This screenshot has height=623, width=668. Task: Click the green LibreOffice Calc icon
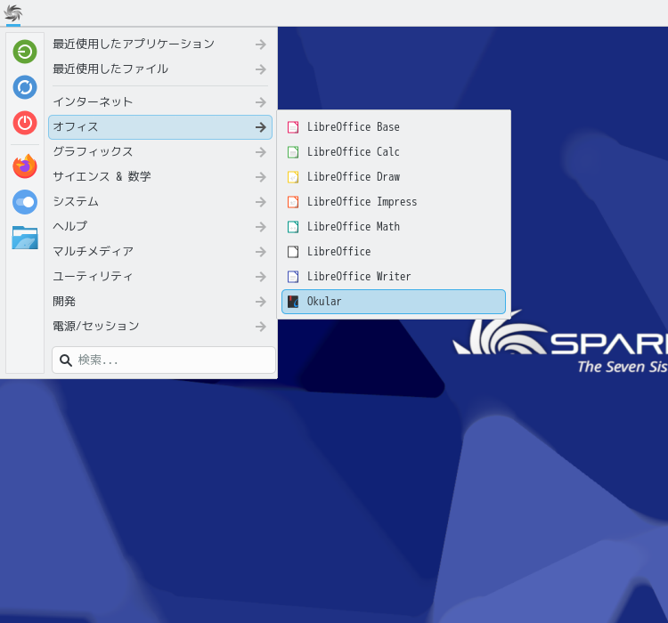(x=293, y=152)
